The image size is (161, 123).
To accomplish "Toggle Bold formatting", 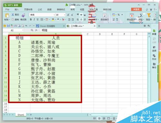I will click(x=31, y=19).
